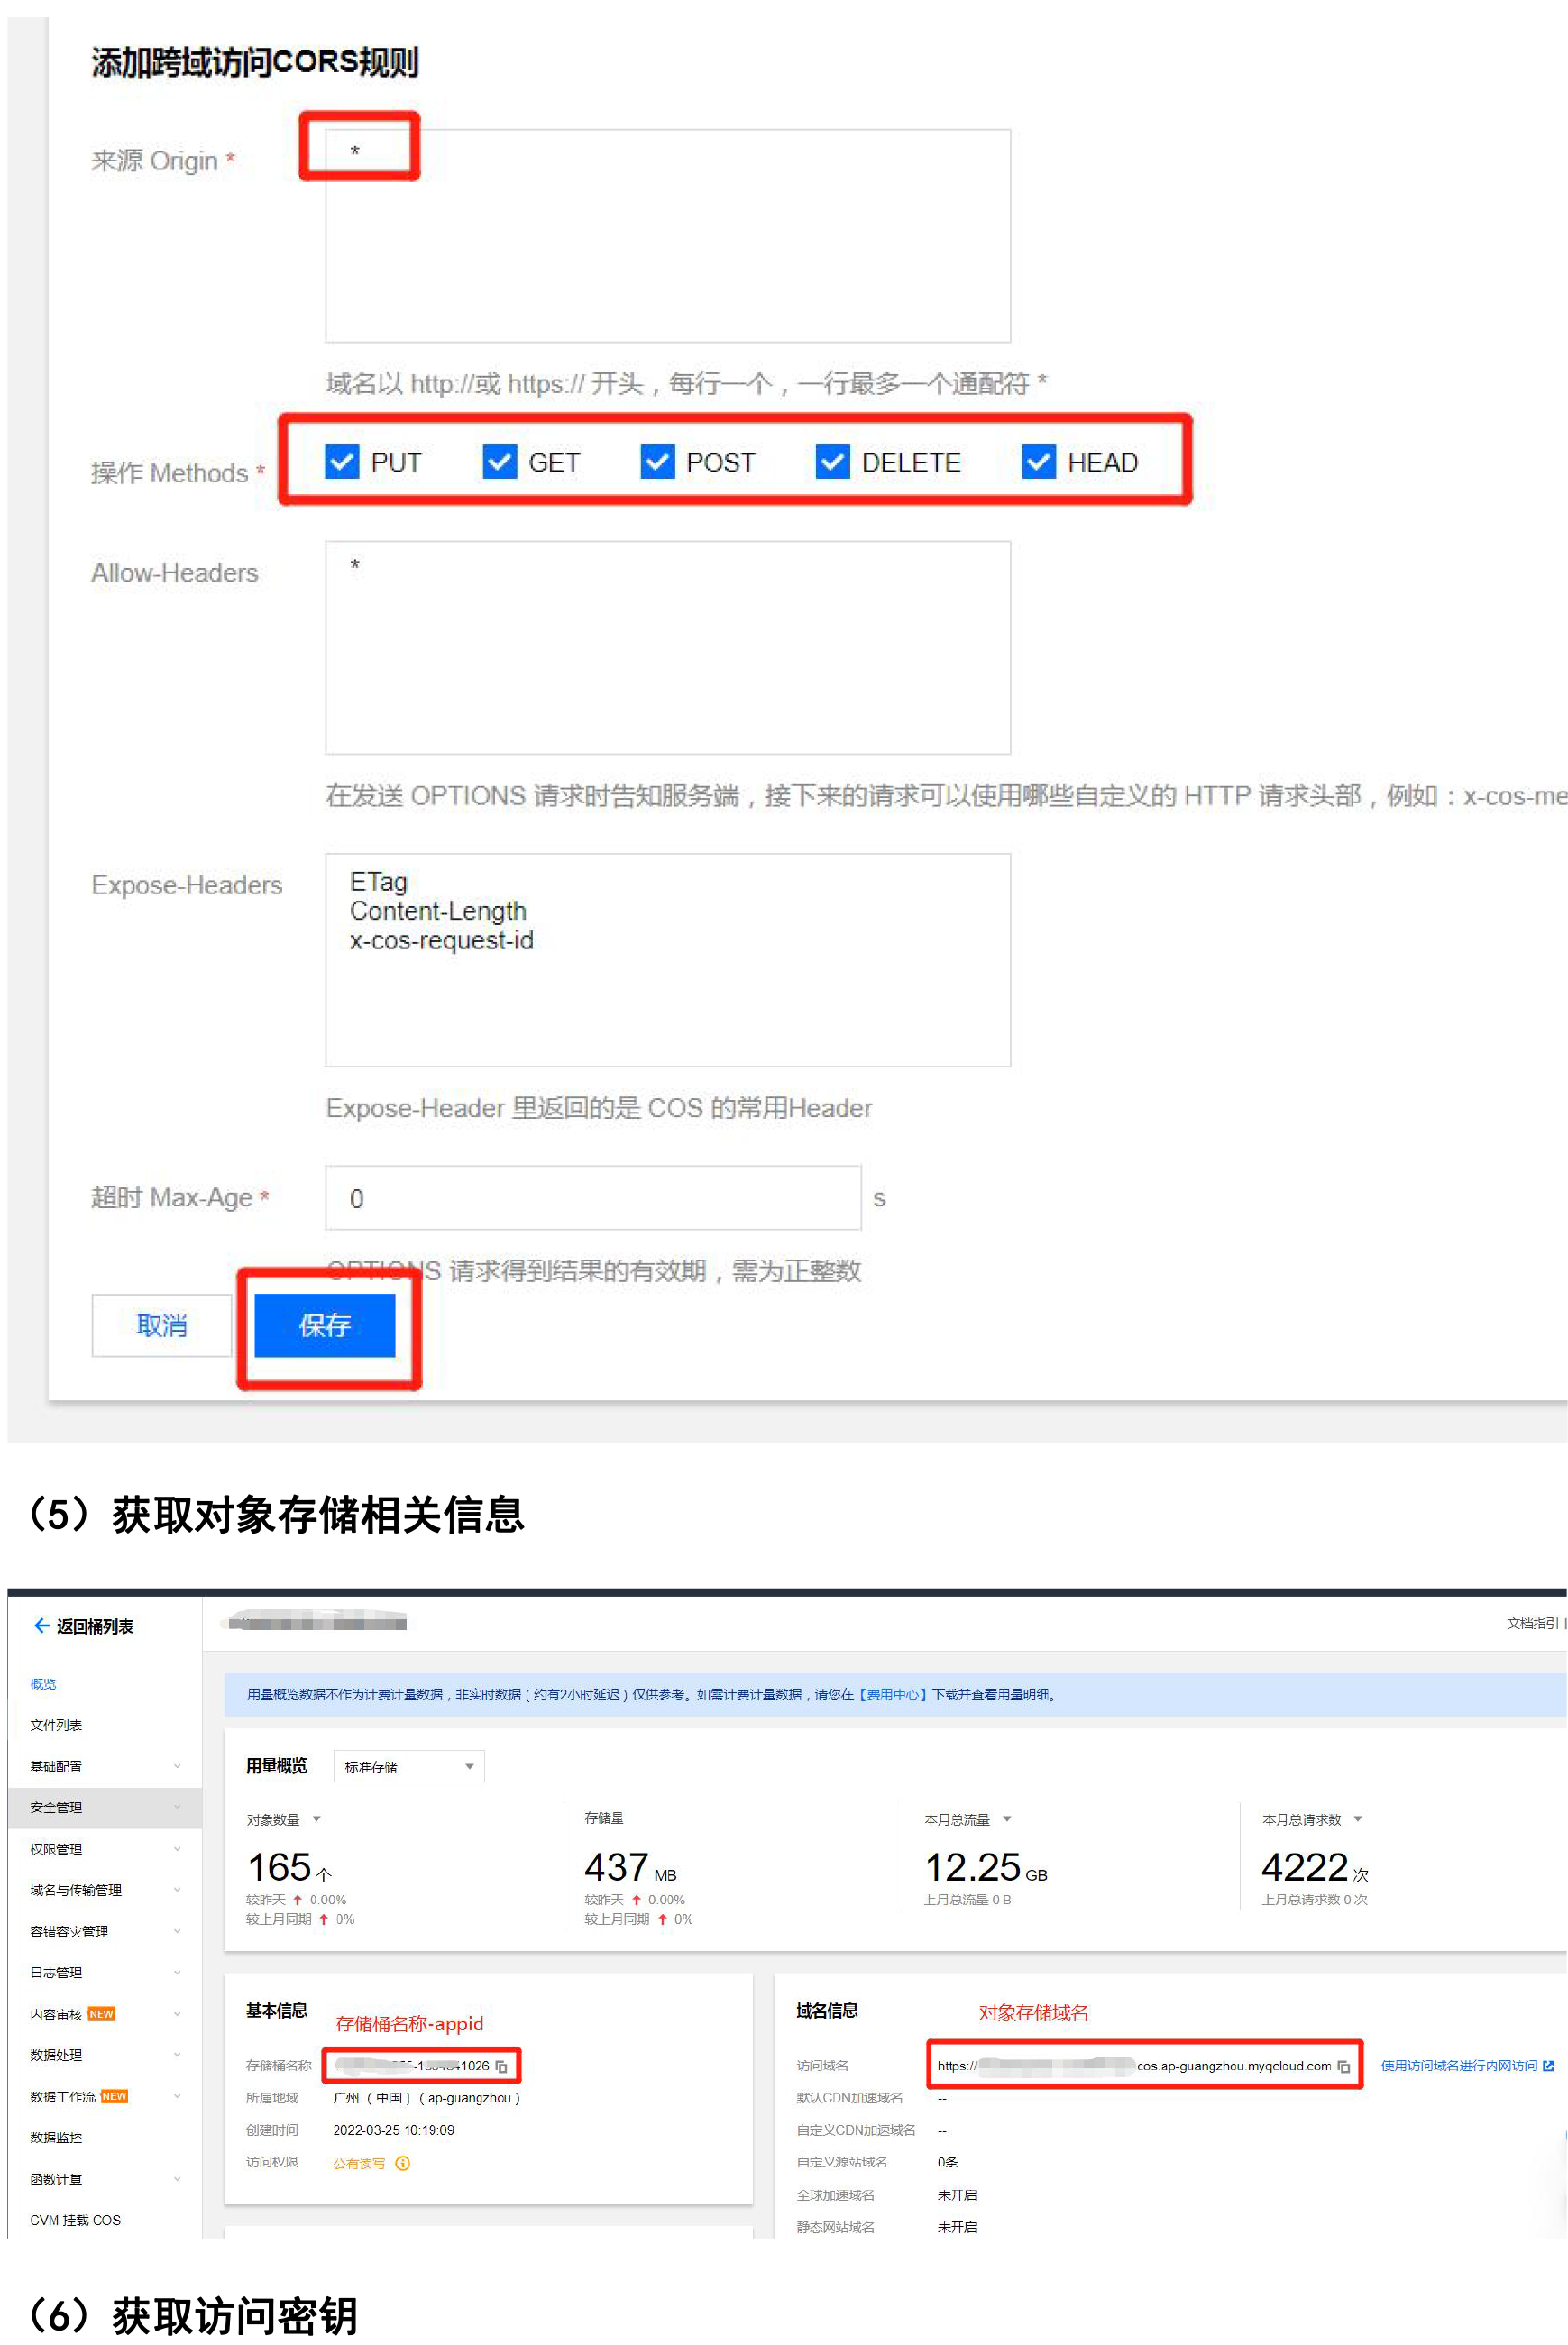
Task: Click the 165 个 object count
Action: (x=290, y=1867)
